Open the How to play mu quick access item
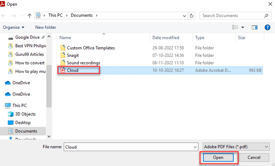The image size is (275, 166). tap(31, 71)
